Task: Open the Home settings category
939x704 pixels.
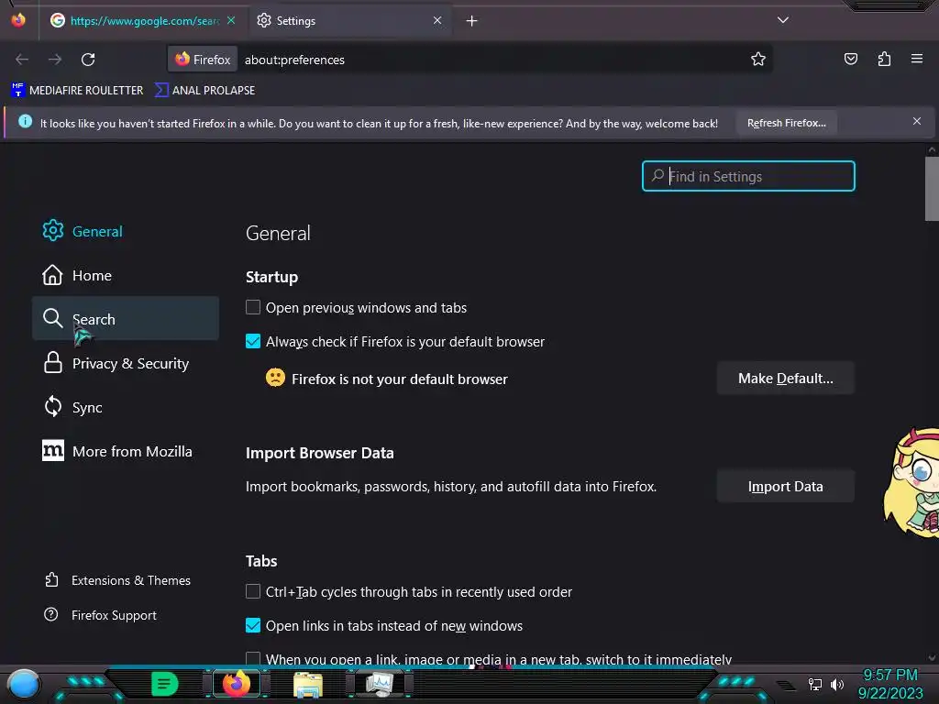Action: tap(125, 275)
